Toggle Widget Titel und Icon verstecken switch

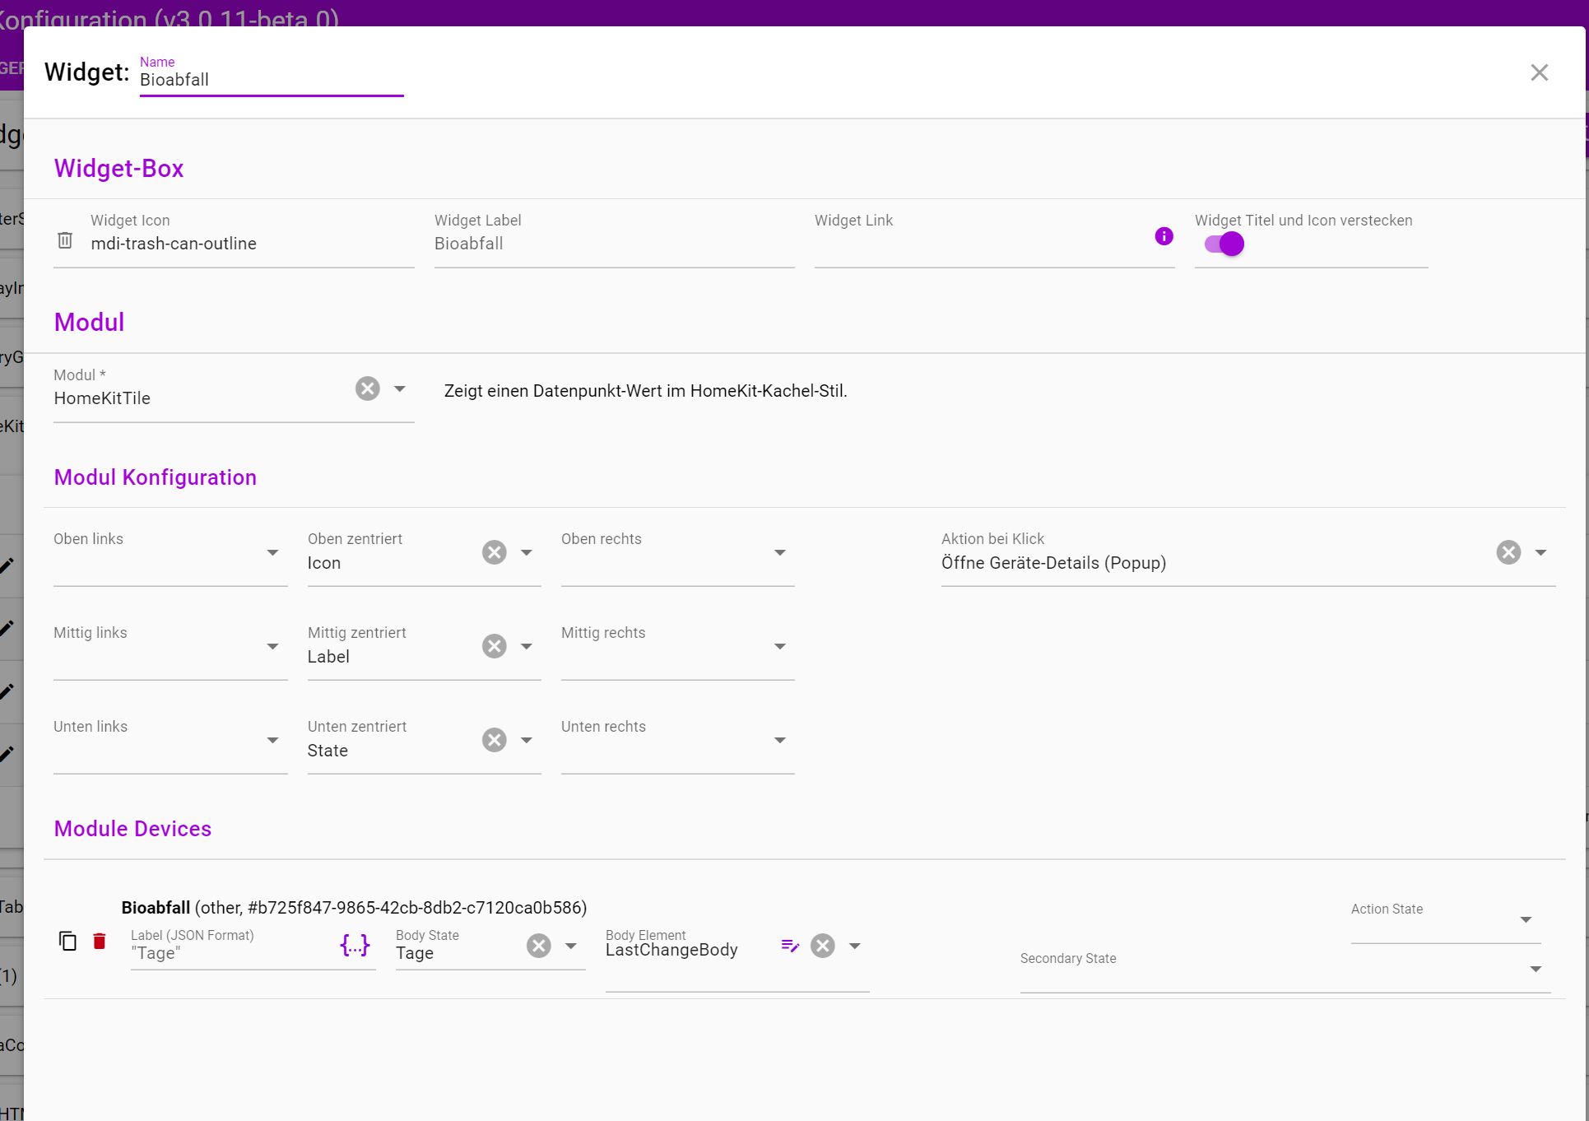click(x=1224, y=244)
